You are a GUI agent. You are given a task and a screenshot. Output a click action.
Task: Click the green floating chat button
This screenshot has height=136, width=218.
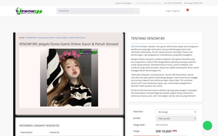207,125
